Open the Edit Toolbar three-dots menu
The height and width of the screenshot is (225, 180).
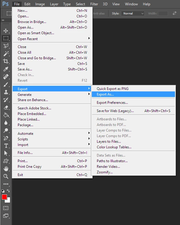6,184
